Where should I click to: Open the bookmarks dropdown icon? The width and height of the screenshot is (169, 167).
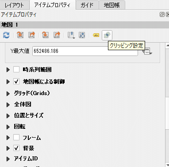point(71,35)
